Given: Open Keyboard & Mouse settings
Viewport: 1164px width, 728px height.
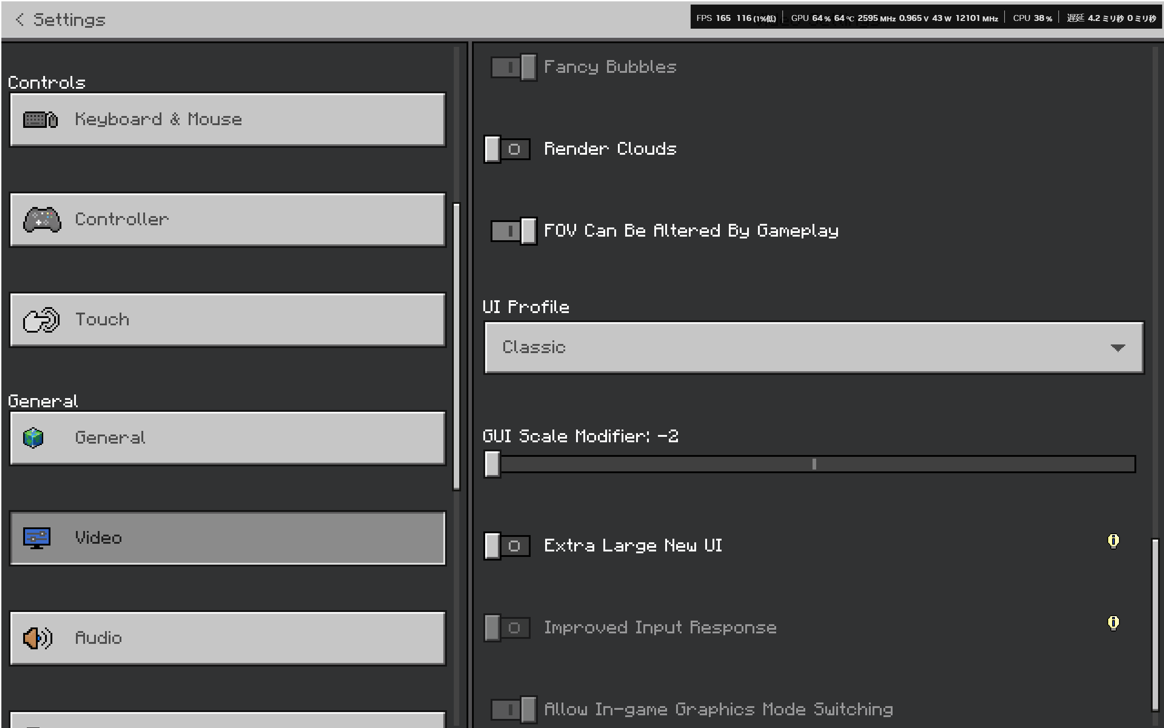Looking at the screenshot, I should (227, 119).
